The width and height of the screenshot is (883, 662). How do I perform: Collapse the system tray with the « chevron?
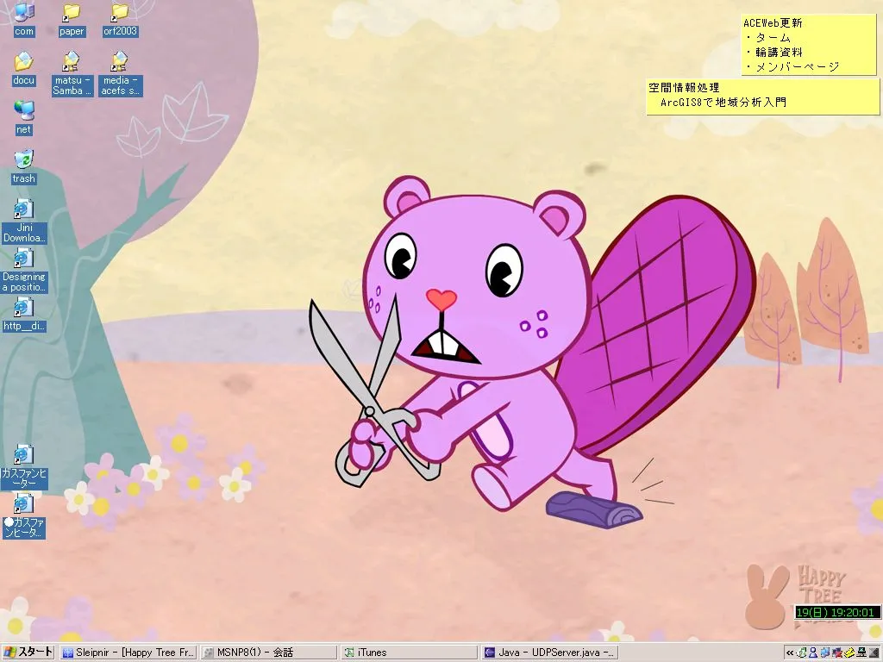(789, 653)
